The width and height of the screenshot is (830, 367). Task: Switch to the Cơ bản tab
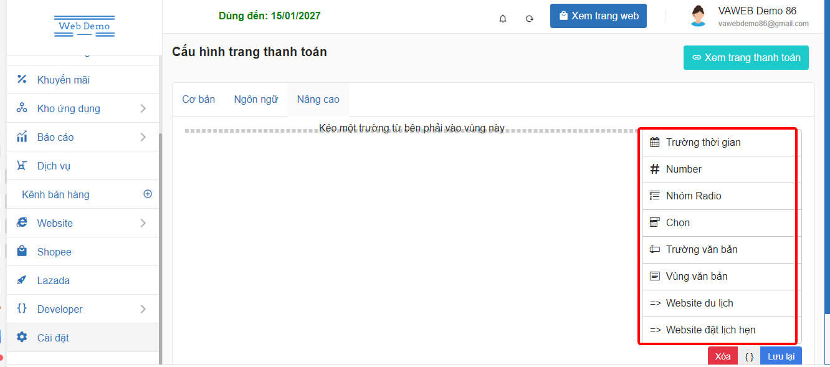click(x=198, y=100)
